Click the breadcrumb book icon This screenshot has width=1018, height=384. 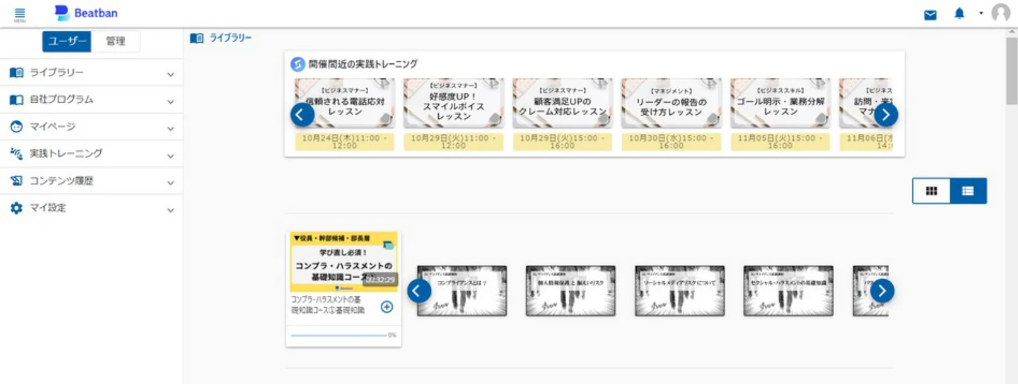197,38
